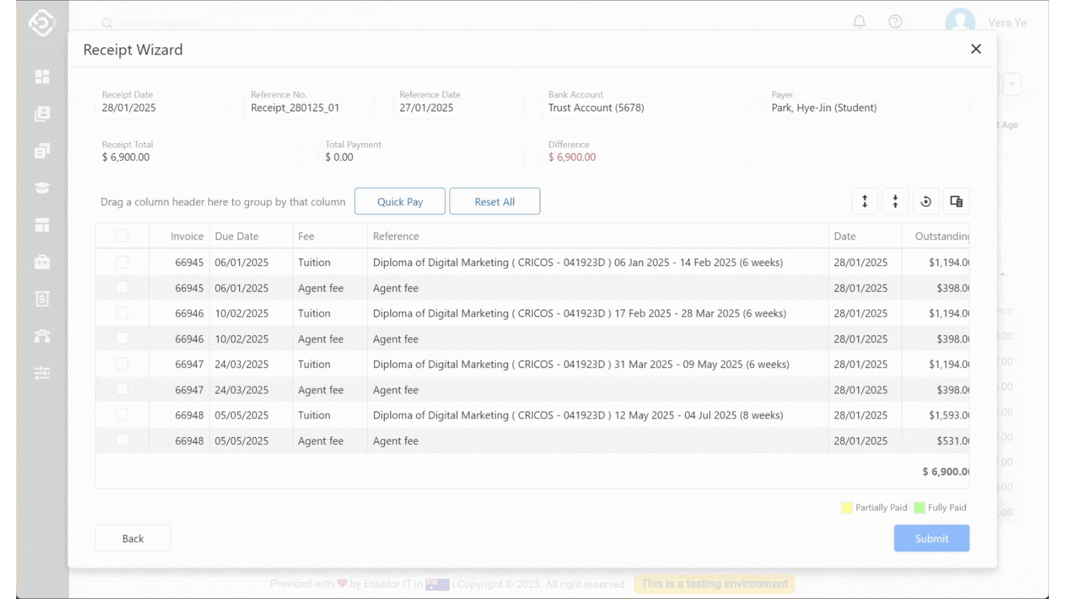This screenshot has width=1065, height=599.
Task: Open the dashboard icon in sidebar
Action: pyautogui.click(x=42, y=77)
